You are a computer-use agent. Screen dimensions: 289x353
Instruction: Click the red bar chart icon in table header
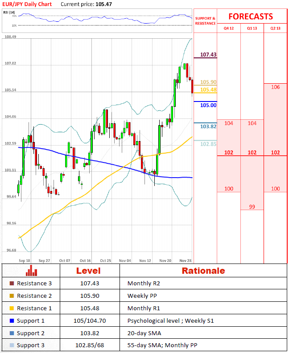31,270
